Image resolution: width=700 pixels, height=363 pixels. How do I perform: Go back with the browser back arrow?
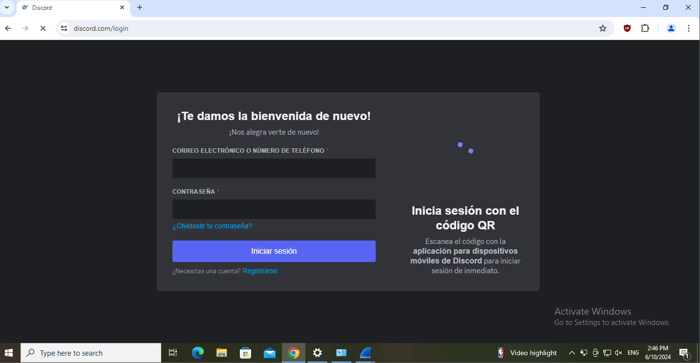coord(8,28)
